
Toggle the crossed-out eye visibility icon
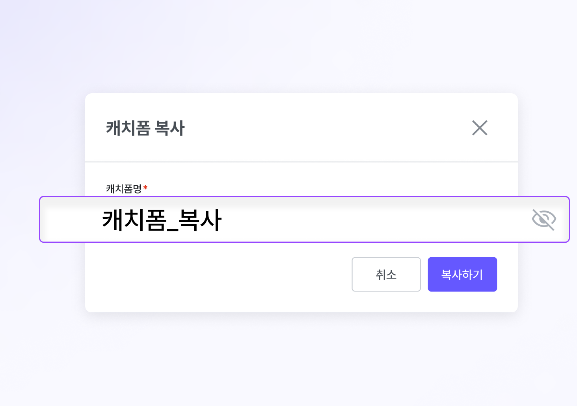point(544,219)
